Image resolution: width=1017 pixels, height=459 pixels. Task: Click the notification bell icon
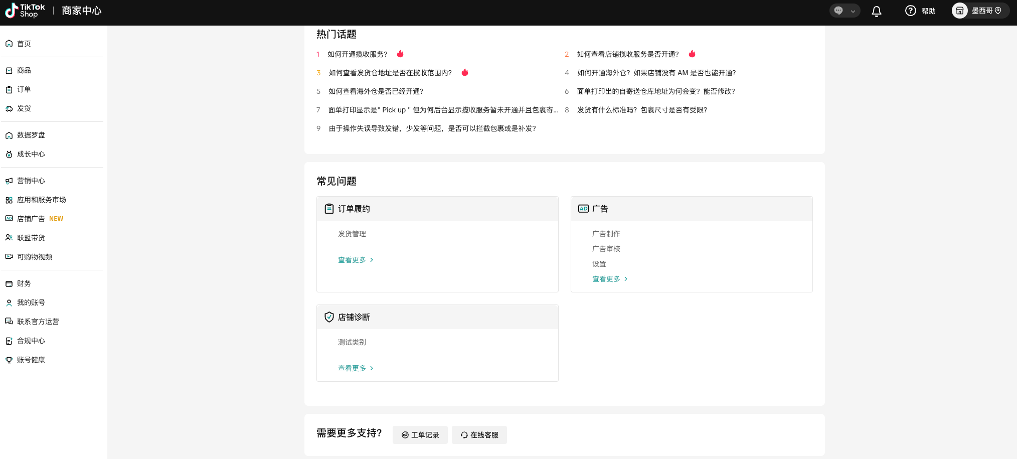[x=876, y=11]
